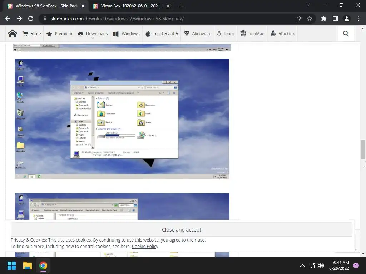Open the This PC explorer screenshot
Image resolution: width=366 pixels, height=274 pixels.
(x=122, y=118)
